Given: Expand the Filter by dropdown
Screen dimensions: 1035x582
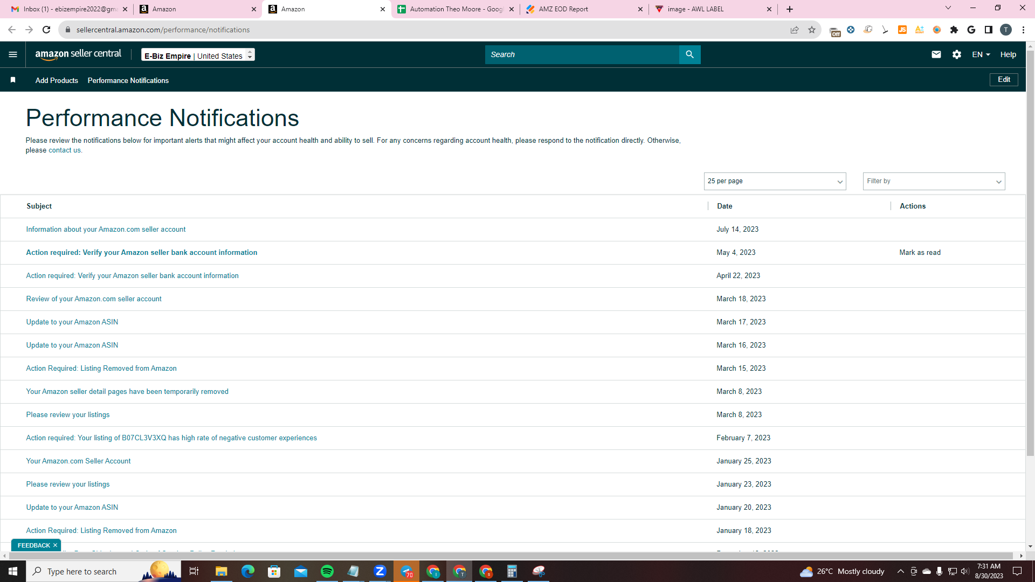Looking at the screenshot, I should point(934,181).
